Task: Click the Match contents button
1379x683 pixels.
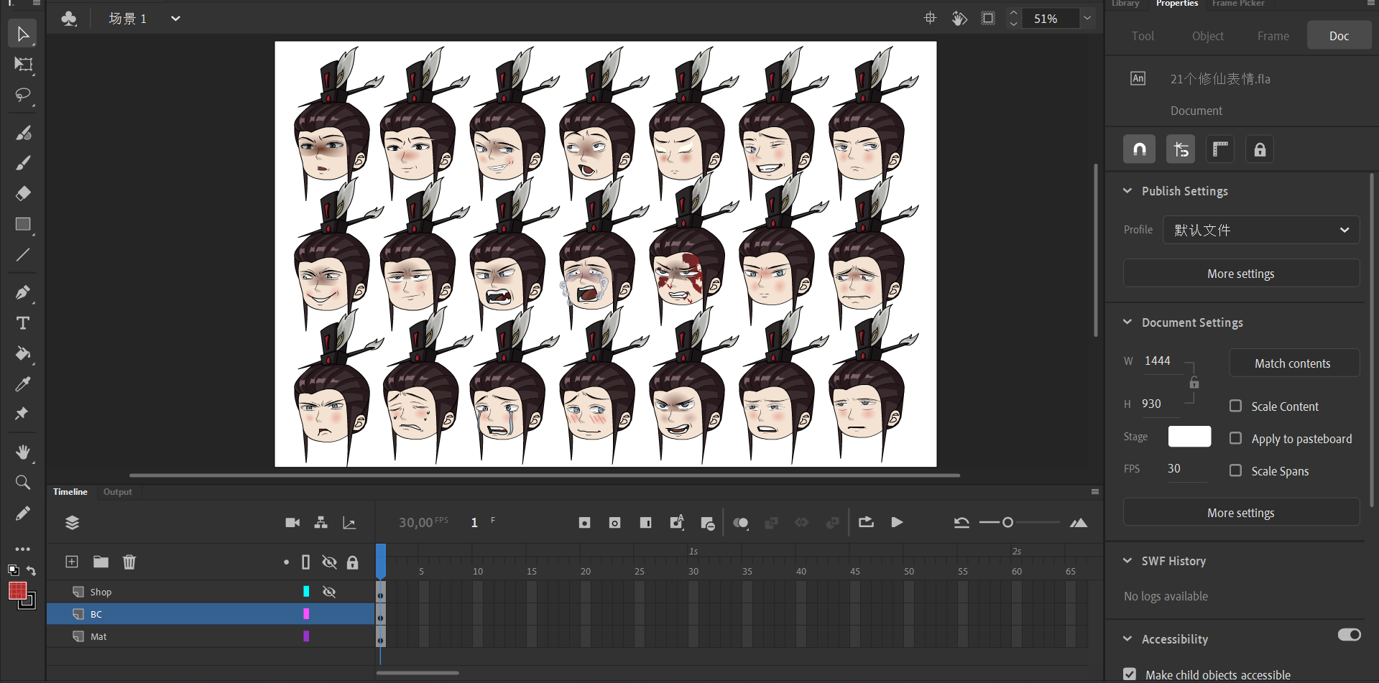Action: pyautogui.click(x=1293, y=363)
